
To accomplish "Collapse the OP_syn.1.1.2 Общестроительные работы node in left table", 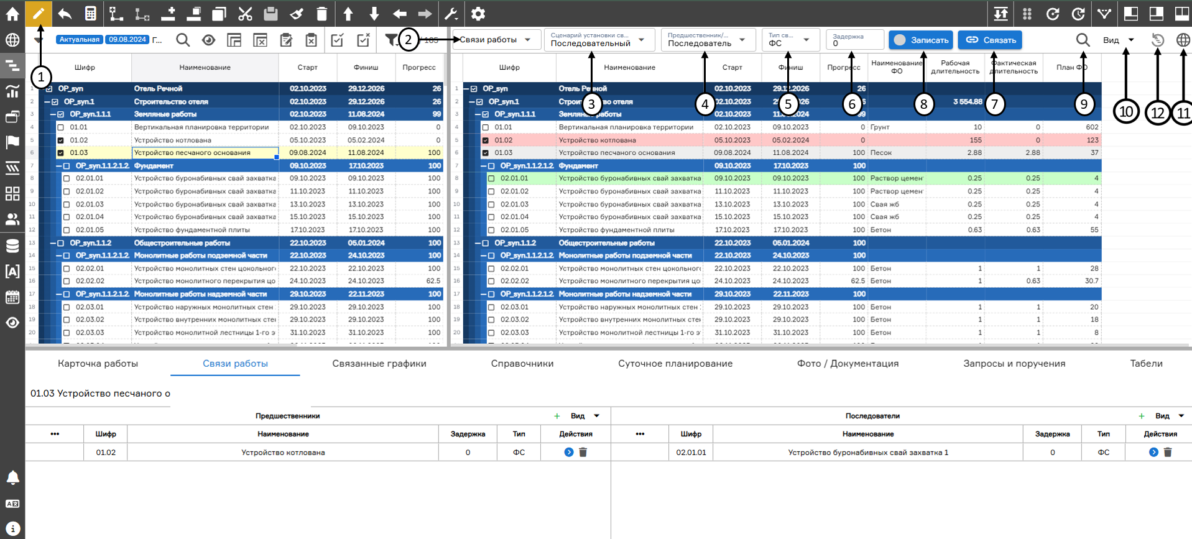I will pyautogui.click(x=52, y=243).
